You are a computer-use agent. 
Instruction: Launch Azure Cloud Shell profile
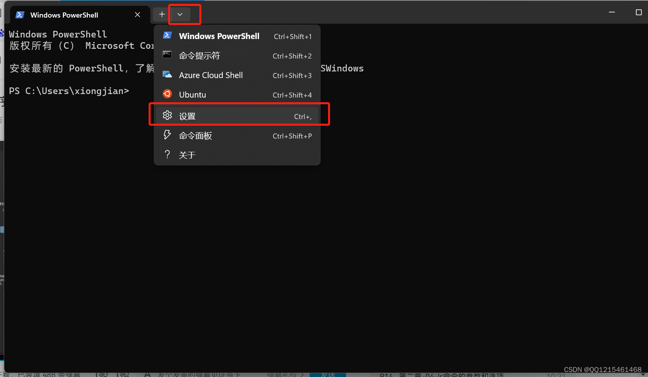pos(237,75)
